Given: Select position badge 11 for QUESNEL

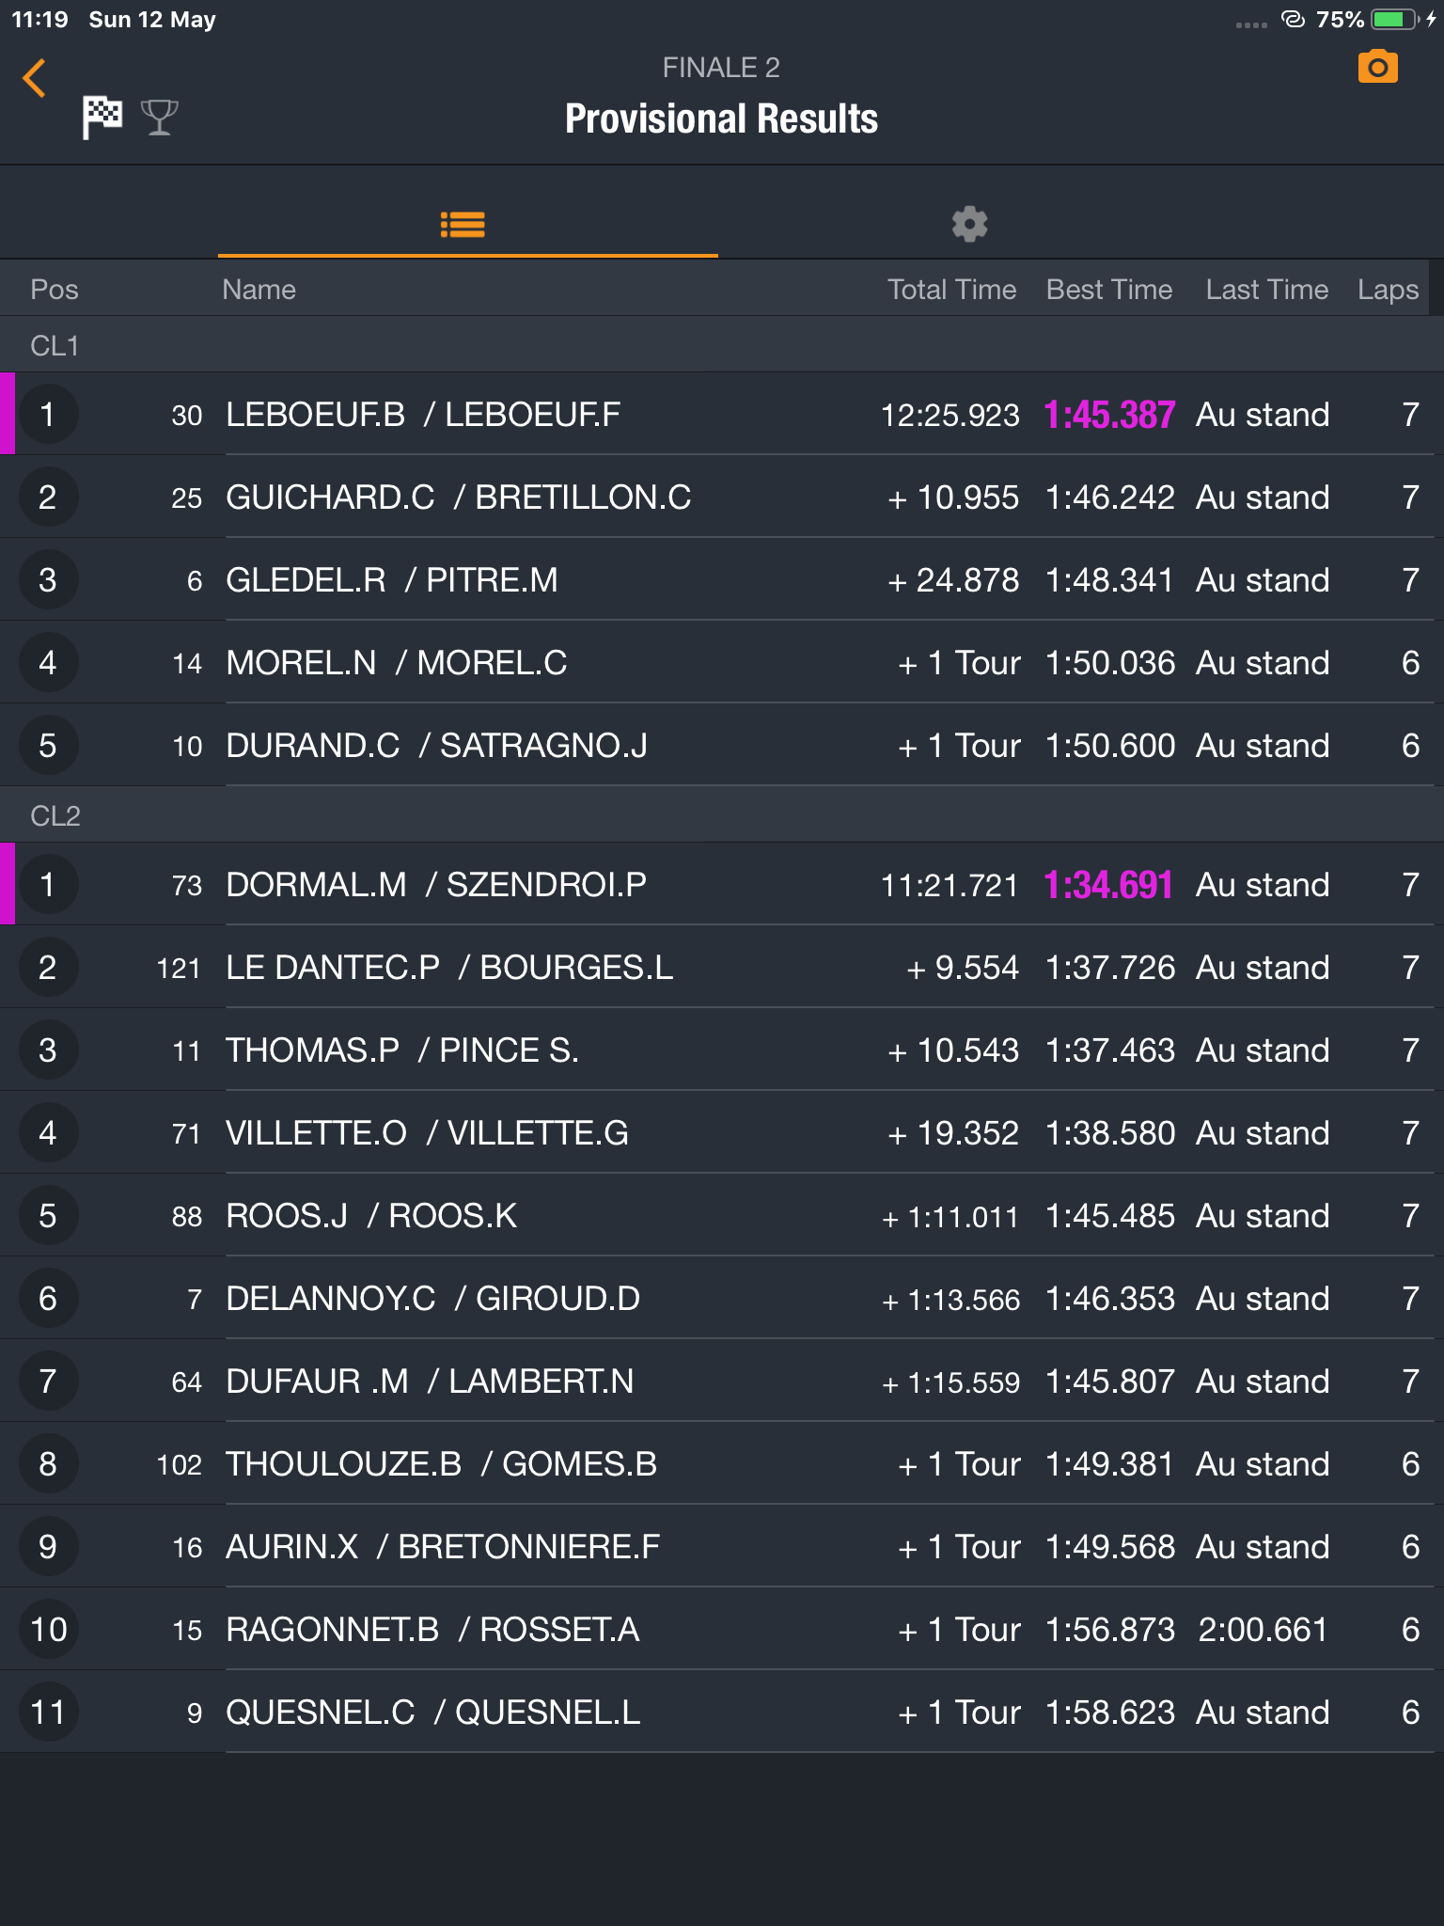Looking at the screenshot, I should coord(48,1712).
